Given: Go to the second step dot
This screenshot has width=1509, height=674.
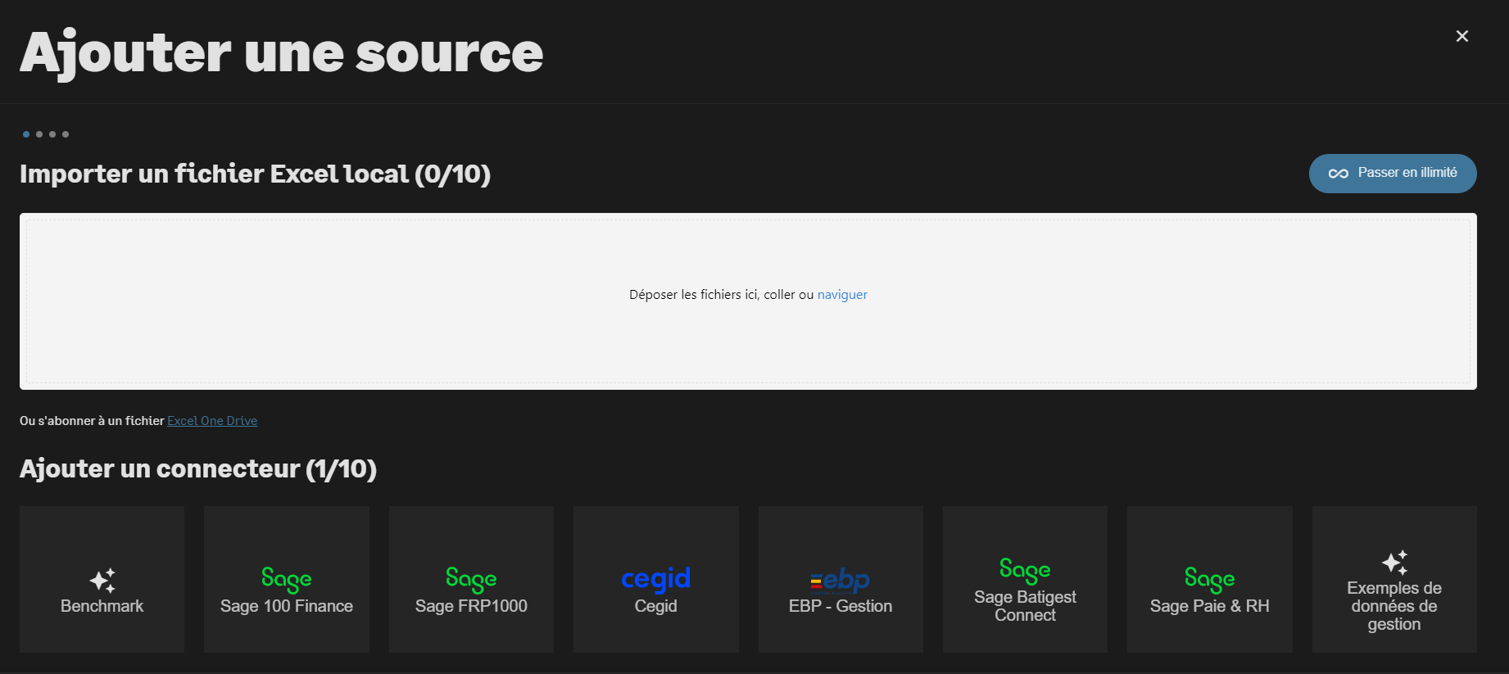Looking at the screenshot, I should (x=39, y=134).
